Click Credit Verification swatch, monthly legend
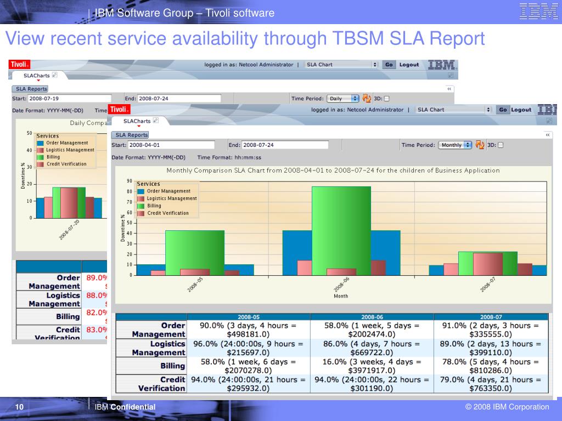Screen dimensions: 562x421 [x=141, y=213]
